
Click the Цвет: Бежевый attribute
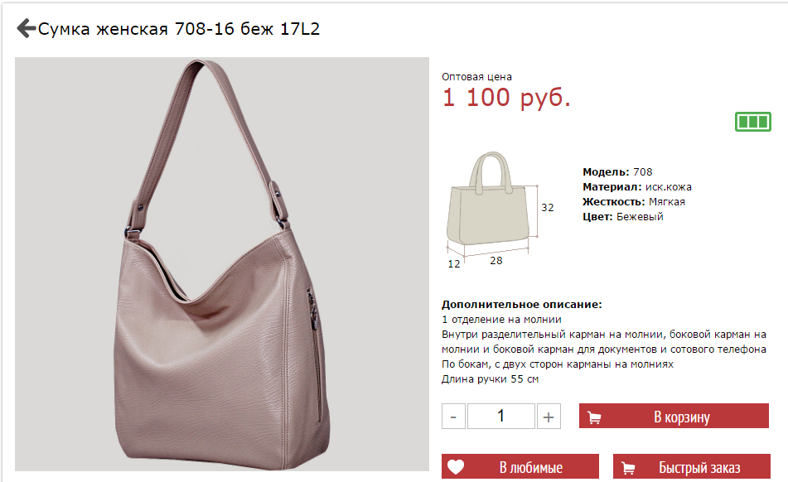(x=622, y=216)
